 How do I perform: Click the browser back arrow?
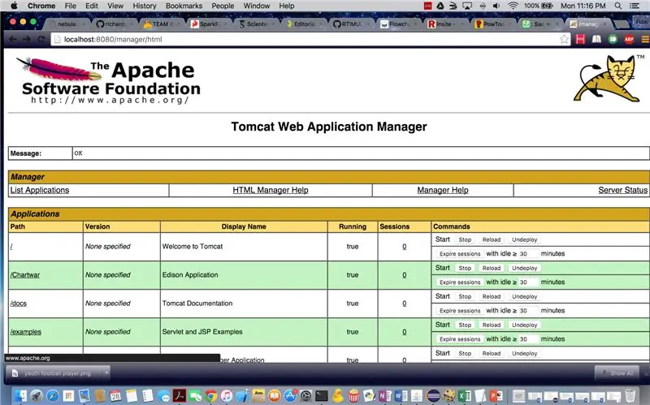pos(13,39)
